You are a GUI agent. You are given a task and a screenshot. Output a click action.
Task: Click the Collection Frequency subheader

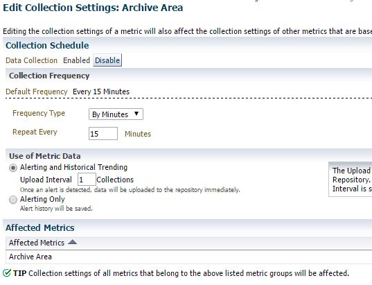click(x=49, y=76)
